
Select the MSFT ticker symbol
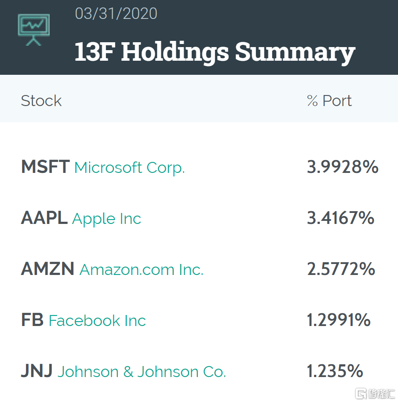tap(45, 167)
